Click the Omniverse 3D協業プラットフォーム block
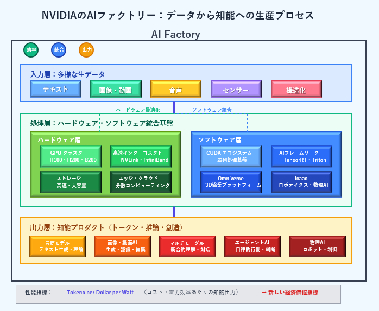Viewport: 379px width, 311px height. coord(231,182)
